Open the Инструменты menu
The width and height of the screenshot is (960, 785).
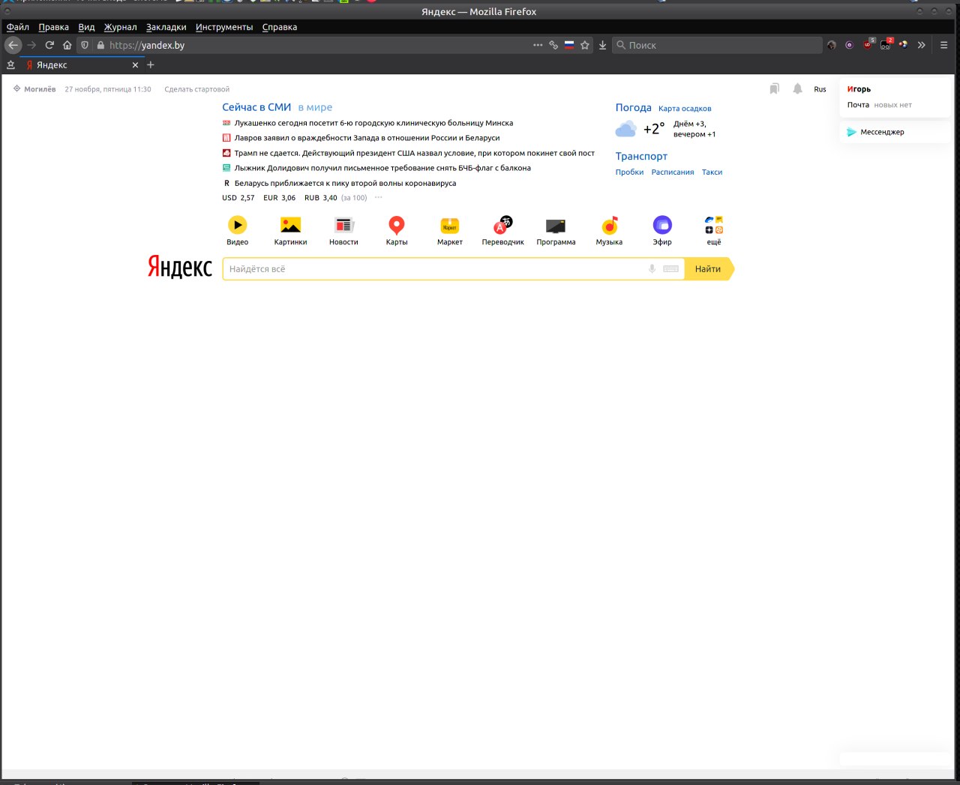point(224,27)
